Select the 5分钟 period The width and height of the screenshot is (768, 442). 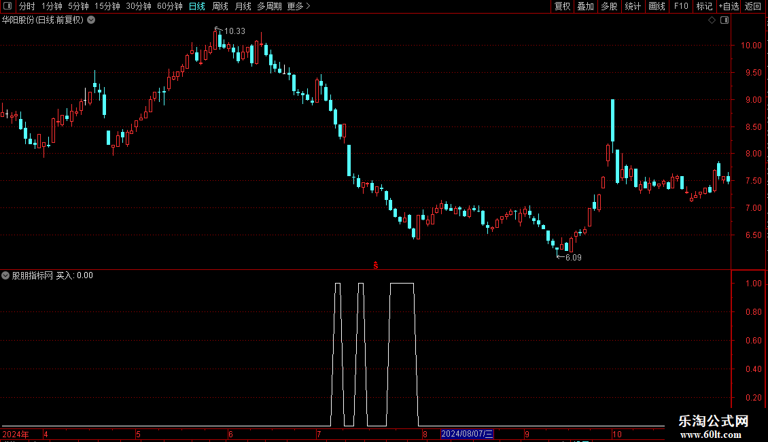(x=78, y=6)
